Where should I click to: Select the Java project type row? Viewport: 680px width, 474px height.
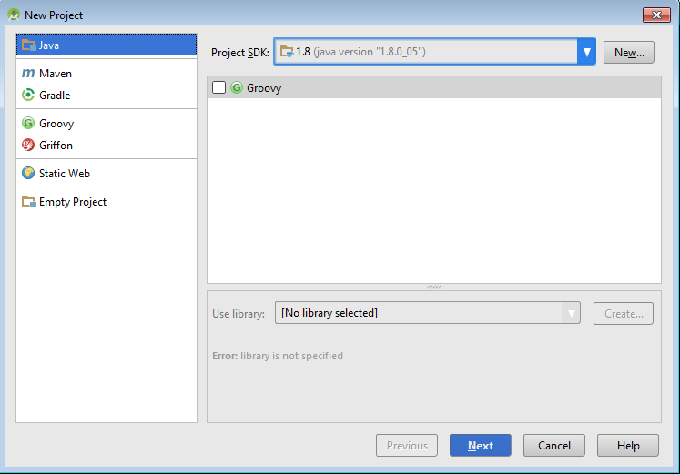[x=107, y=45]
